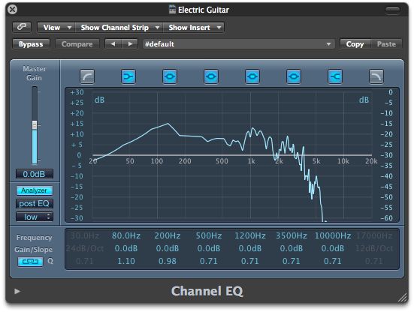Viewport: 414px width, 312px height.
Task: Open the Show Channel Strip menu
Action: pyautogui.click(x=119, y=28)
